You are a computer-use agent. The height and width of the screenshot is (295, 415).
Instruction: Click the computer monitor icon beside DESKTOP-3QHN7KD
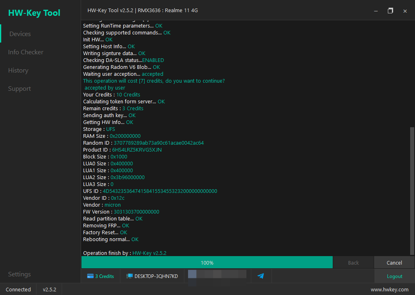coord(129,276)
